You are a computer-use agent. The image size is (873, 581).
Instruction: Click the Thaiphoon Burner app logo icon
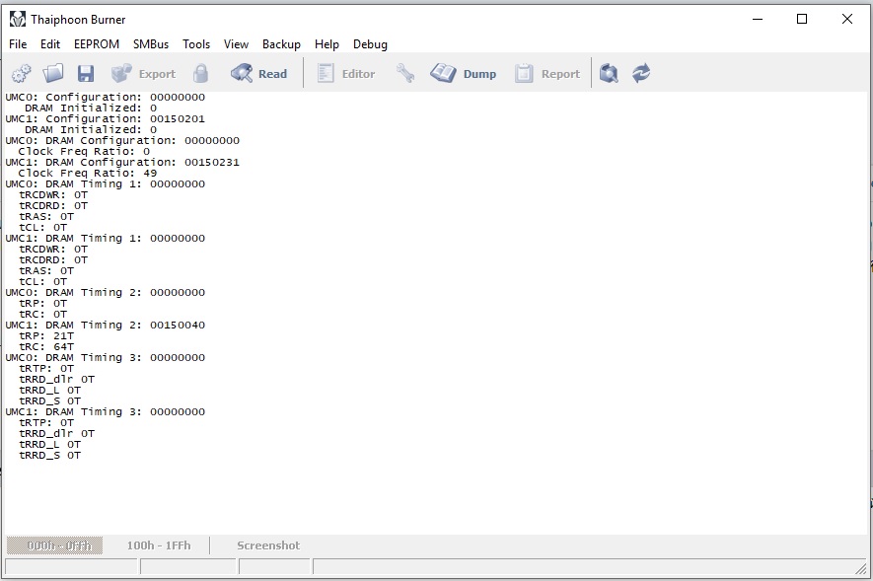pyautogui.click(x=17, y=20)
